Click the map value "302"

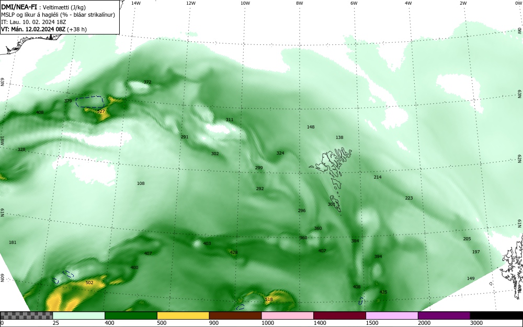pos(215,154)
